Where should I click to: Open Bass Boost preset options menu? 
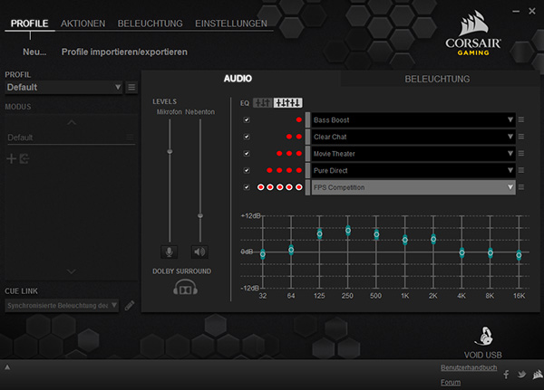tap(520, 119)
